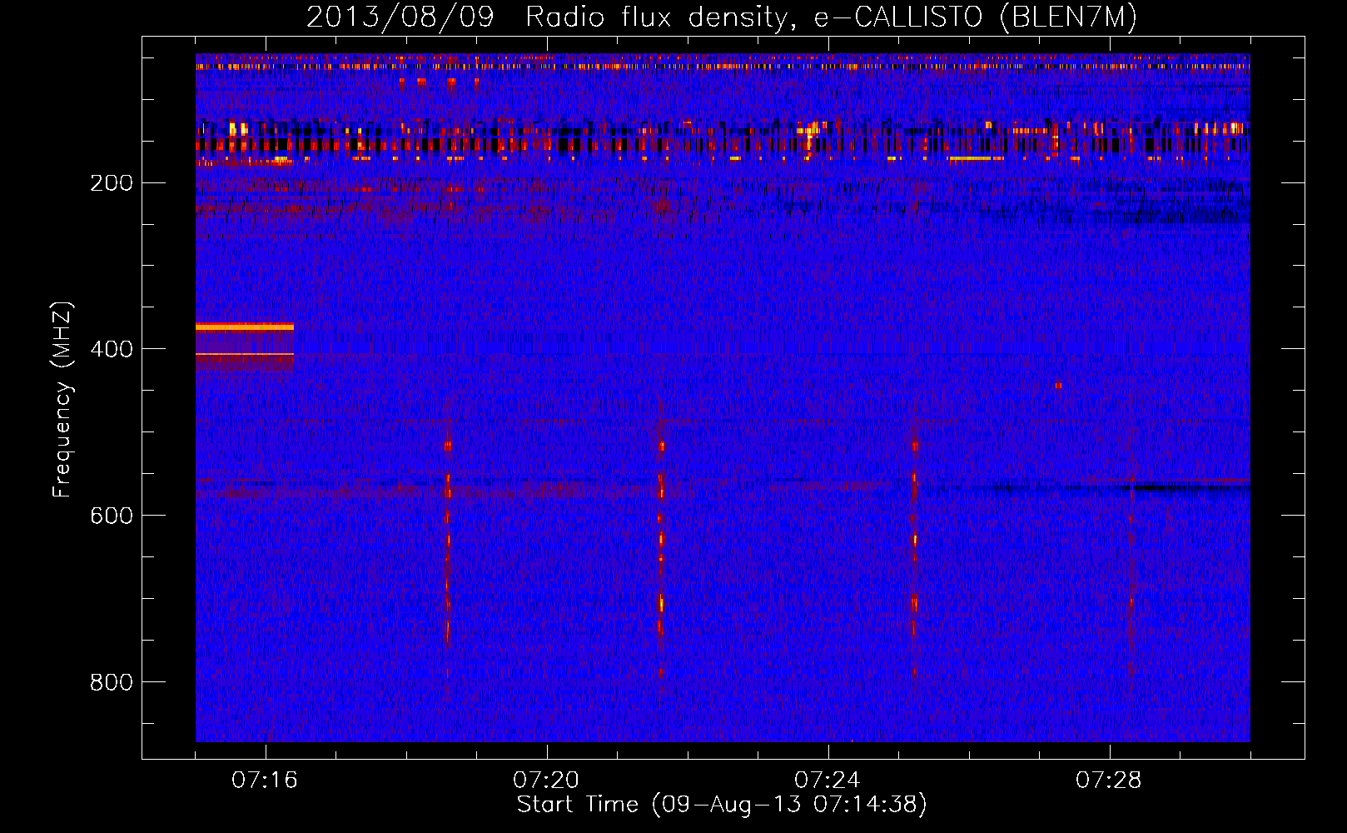Image resolution: width=1347 pixels, height=833 pixels.
Task: Click the 07:24 time tick label
Action: (x=828, y=781)
